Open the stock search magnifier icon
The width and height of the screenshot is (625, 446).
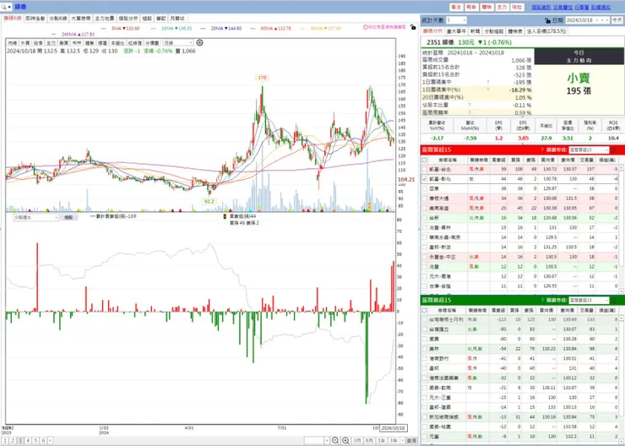click(4, 7)
